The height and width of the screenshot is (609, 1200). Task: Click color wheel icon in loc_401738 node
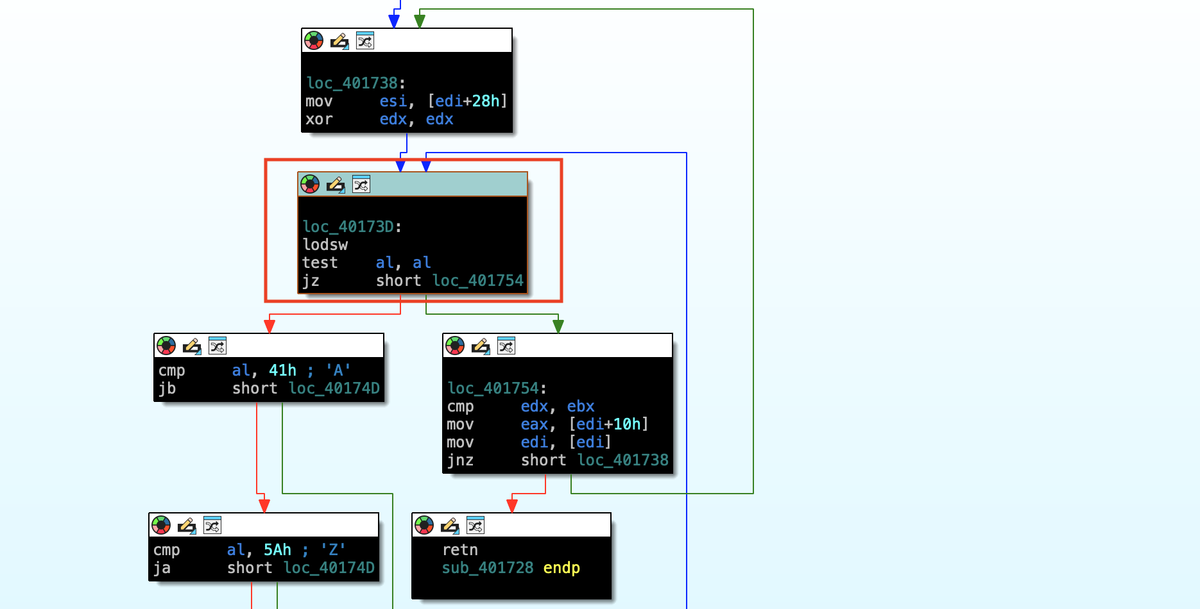314,40
